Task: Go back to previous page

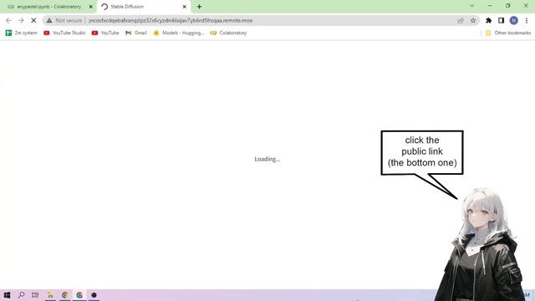Action: tap(8, 20)
